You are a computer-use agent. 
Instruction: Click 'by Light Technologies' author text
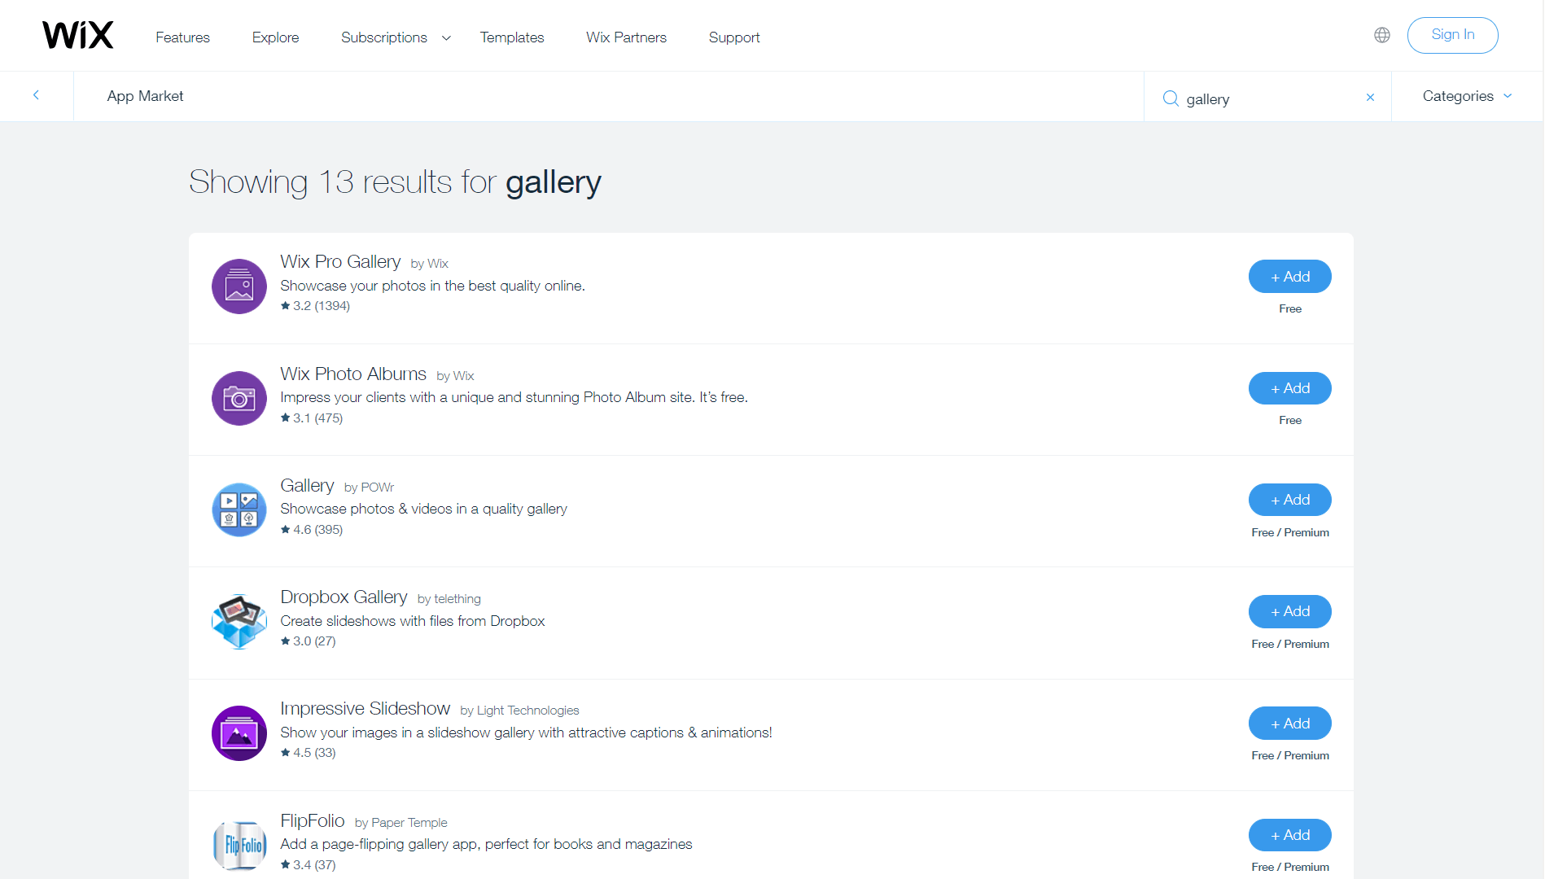(x=519, y=711)
